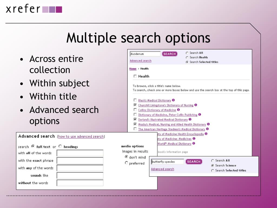Click Health breadcrumb text
The image size is (277, 208).
144,69
